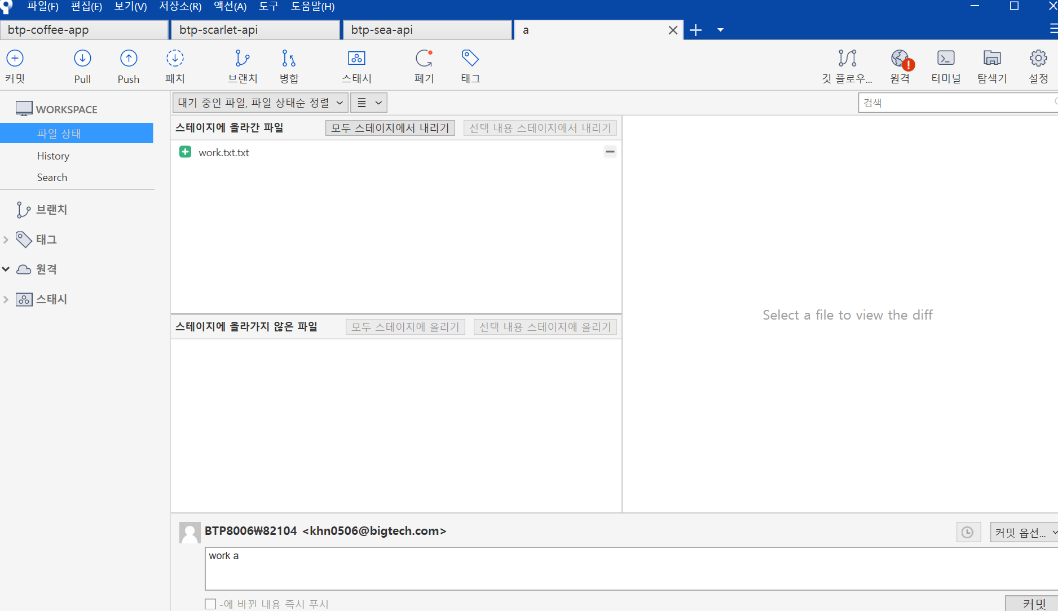Click the Commit (커밋) button at bottom right
The image size is (1058, 611).
click(x=1032, y=603)
